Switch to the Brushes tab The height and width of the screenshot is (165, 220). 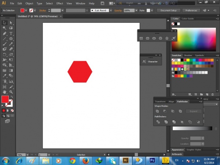tap(188, 55)
